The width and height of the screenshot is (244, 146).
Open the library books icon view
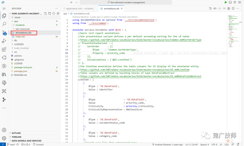coord(4,75)
